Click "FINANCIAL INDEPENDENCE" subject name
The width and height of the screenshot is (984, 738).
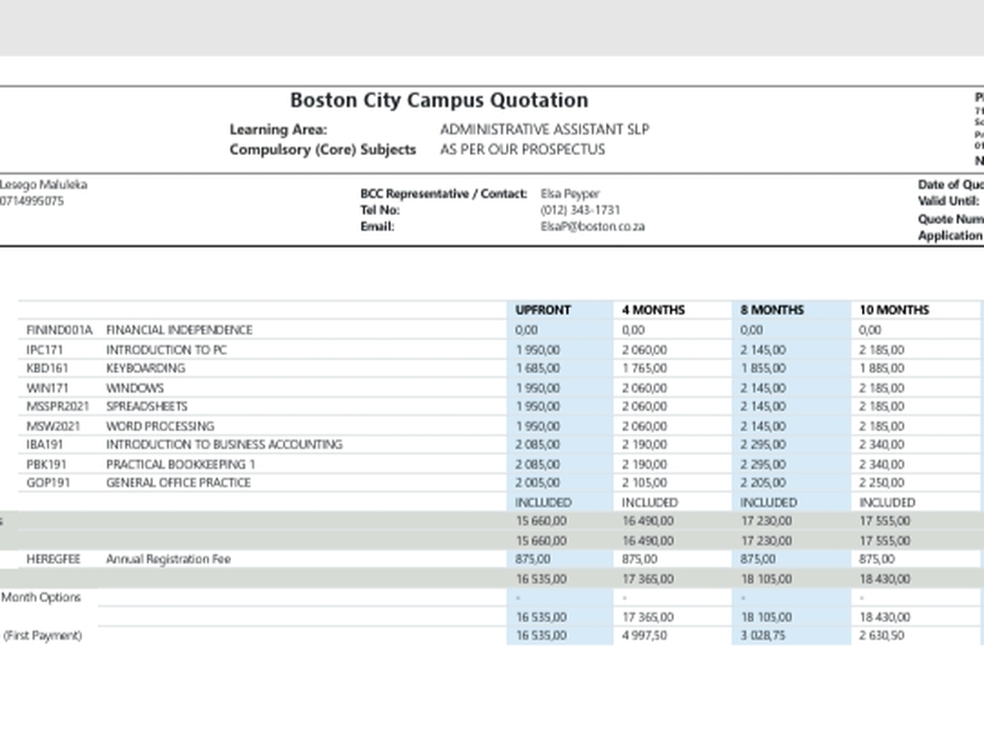click(180, 330)
